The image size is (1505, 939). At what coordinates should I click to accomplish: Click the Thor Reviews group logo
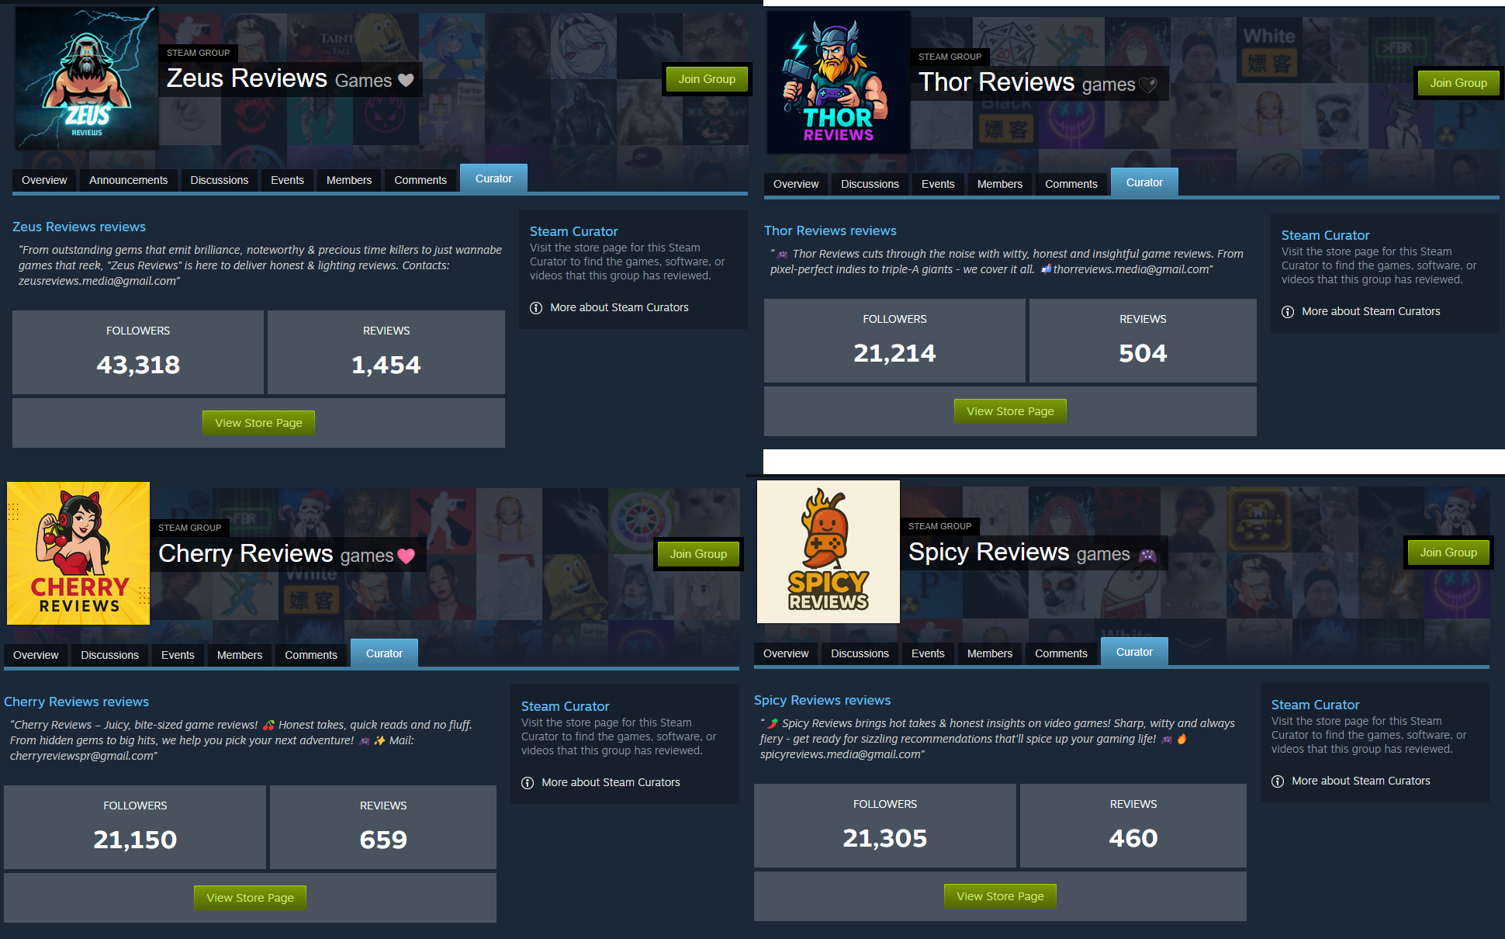[839, 82]
